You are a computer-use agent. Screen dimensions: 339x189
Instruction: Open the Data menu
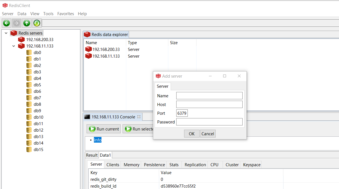[x=22, y=13]
